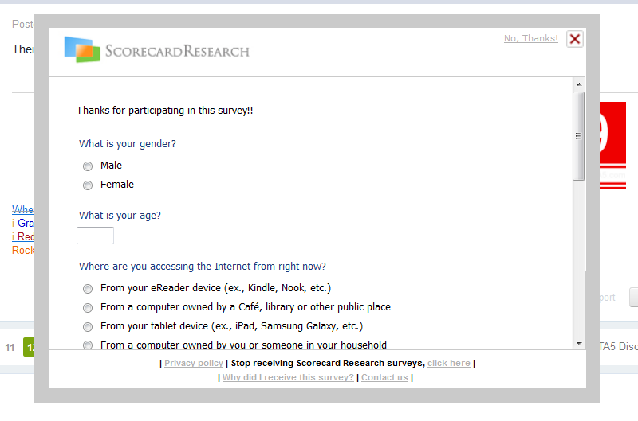638x421 pixels.
Task: Choose the eReader device radio option
Action: point(88,289)
